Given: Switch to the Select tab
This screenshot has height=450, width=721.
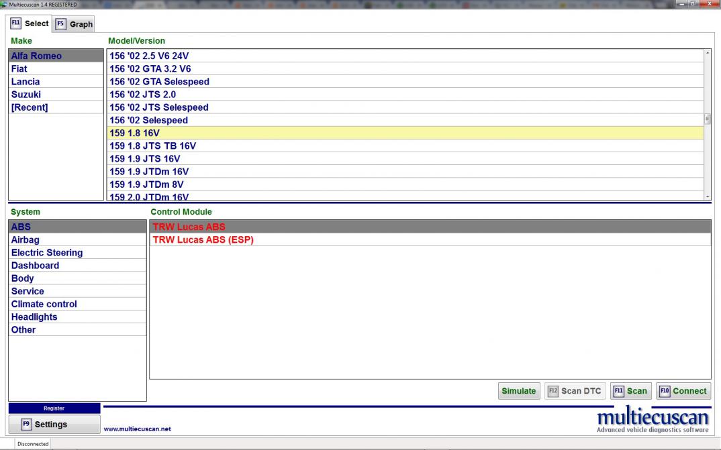Looking at the screenshot, I should click(x=30, y=23).
